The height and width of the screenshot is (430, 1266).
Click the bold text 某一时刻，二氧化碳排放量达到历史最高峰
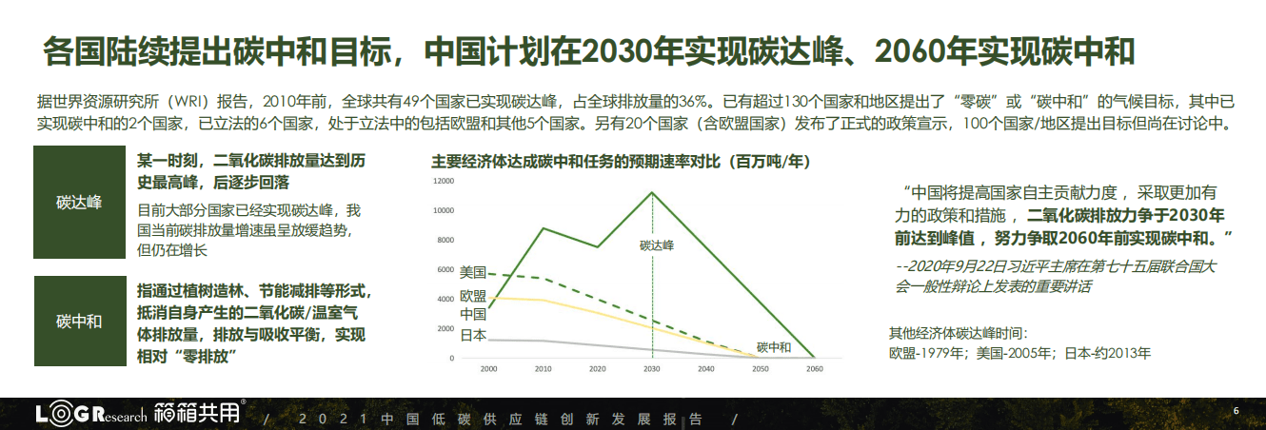(x=251, y=170)
